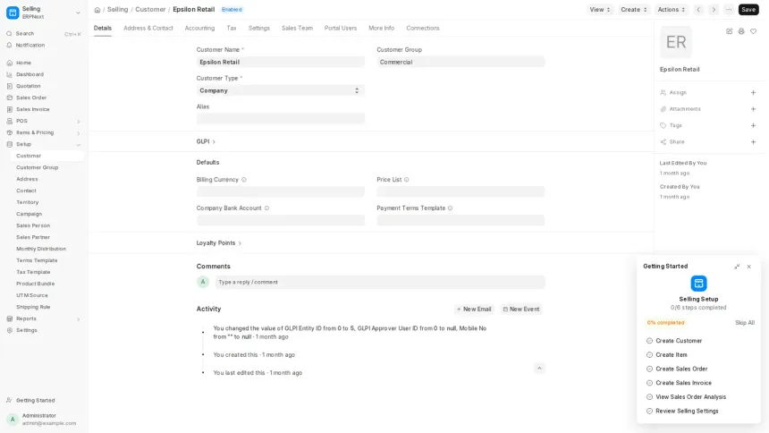
Task: Expand the Loyalty Points section
Action: pos(219,243)
